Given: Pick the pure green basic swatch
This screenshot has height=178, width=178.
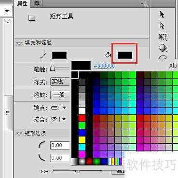Looking at the screenshot, I should click(x=82, y=125).
